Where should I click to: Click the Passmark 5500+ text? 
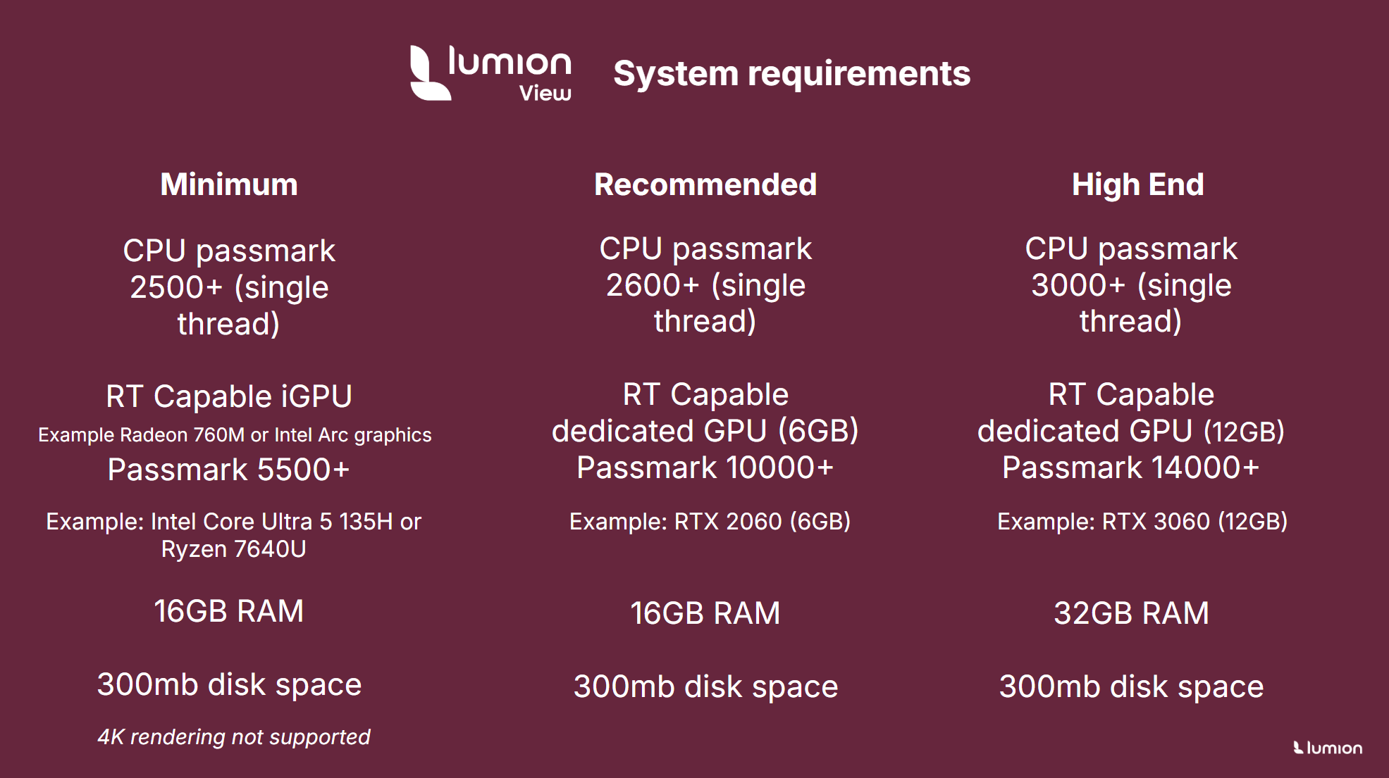click(229, 470)
